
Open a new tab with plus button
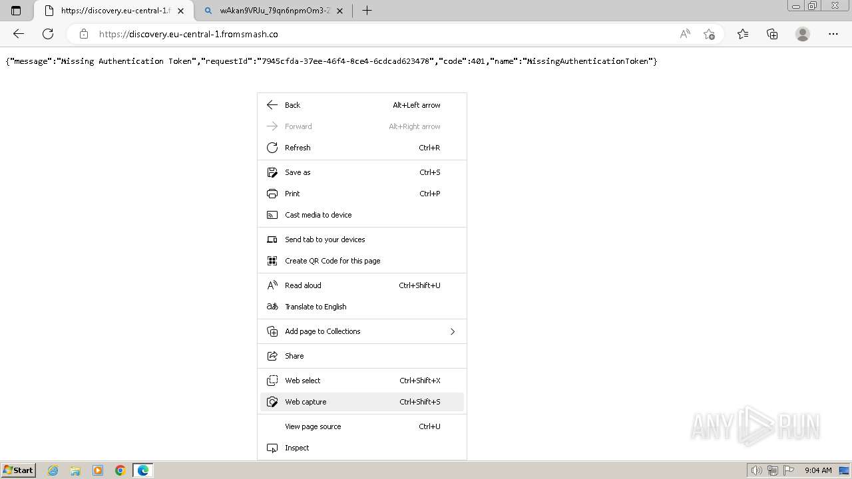click(x=367, y=11)
